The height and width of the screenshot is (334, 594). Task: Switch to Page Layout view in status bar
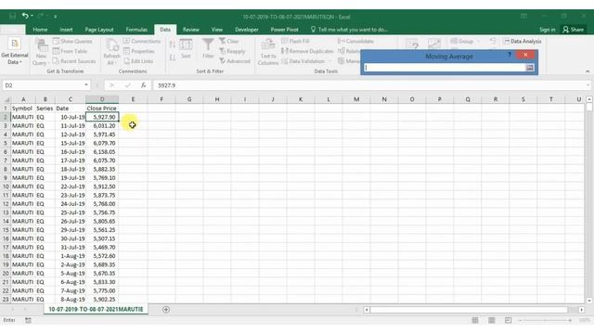[491, 320]
